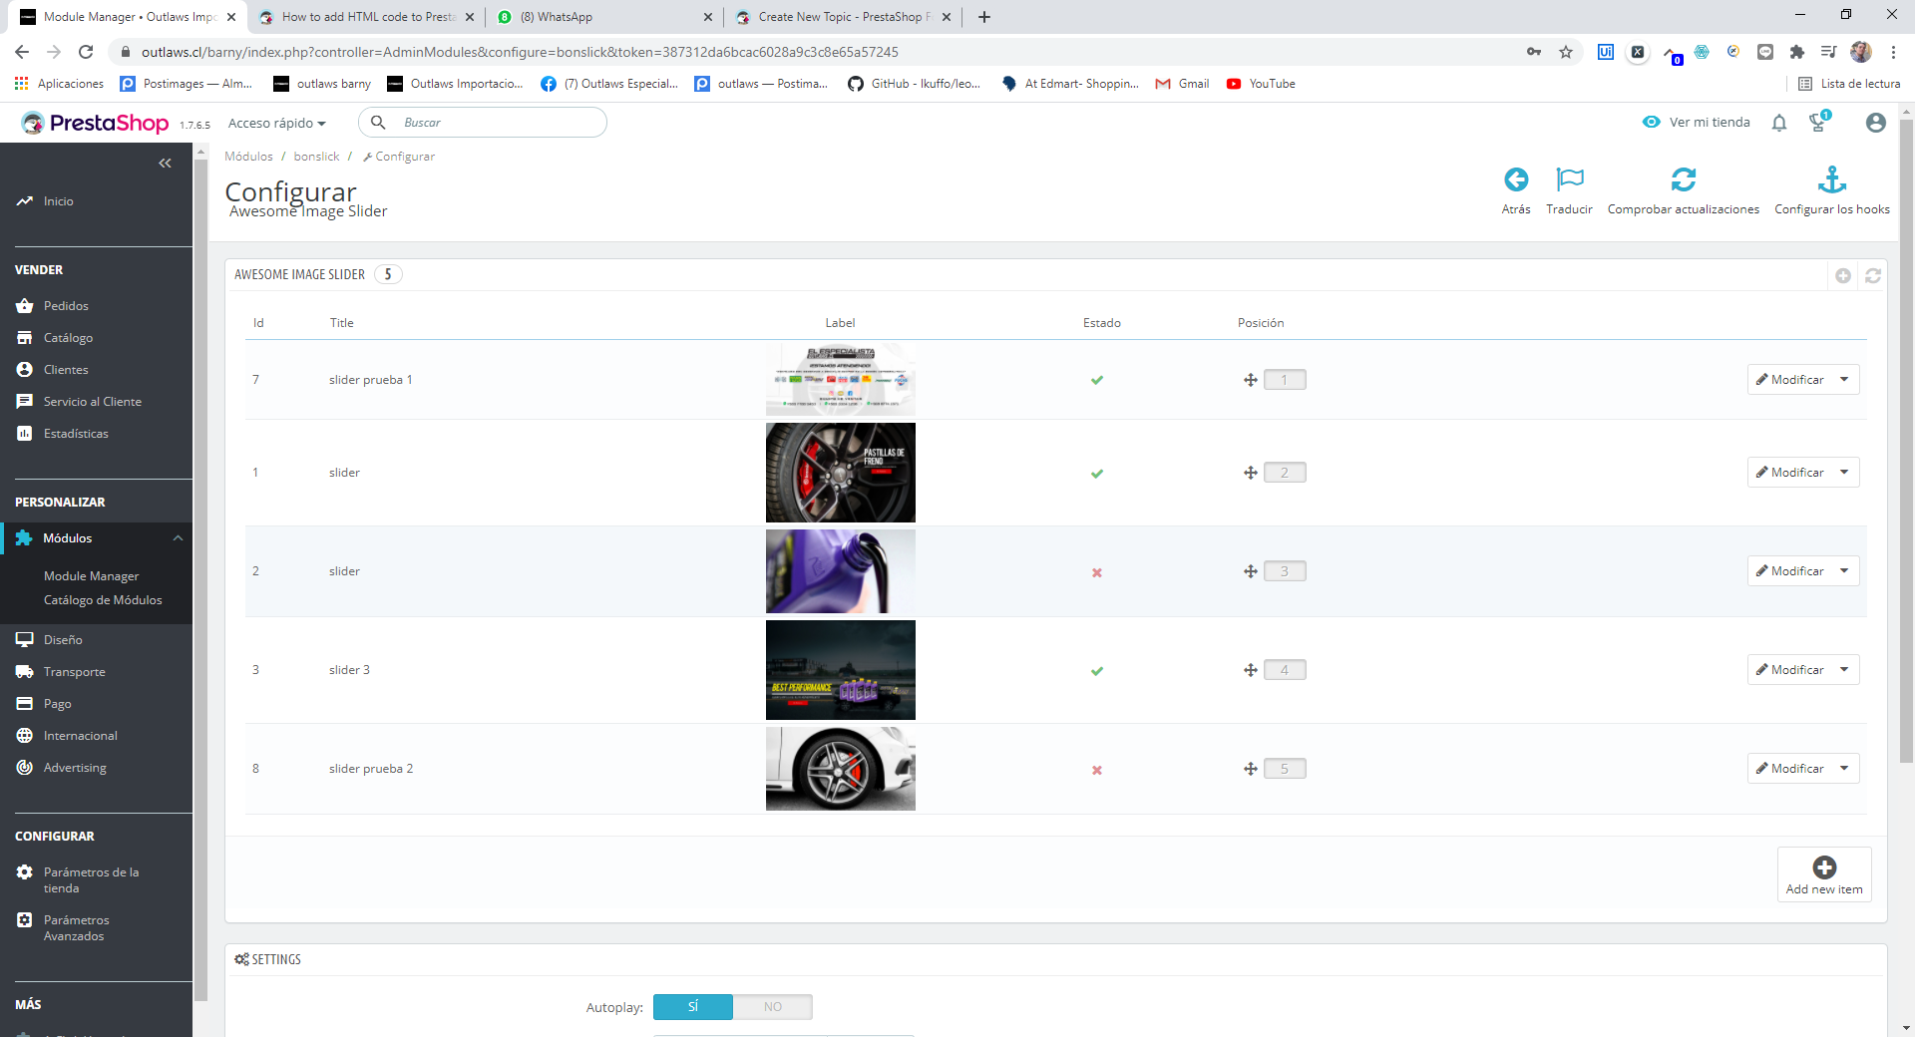Click the move handle for slider id 1

coord(1251,473)
